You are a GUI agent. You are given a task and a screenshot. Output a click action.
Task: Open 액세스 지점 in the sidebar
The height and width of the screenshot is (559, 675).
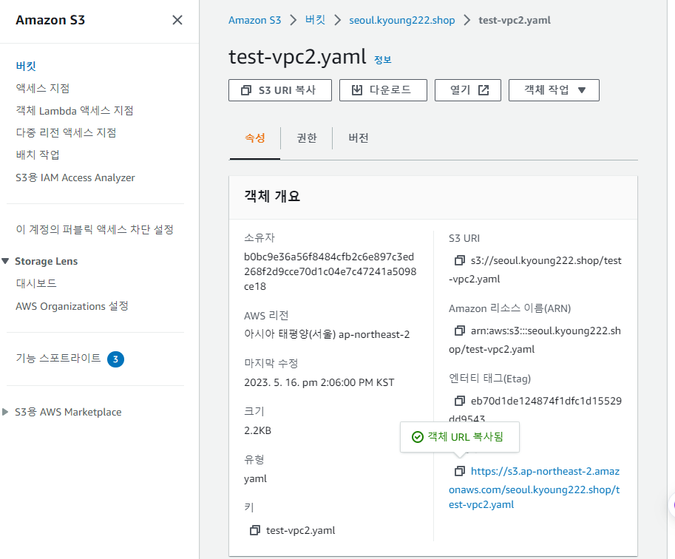tap(43, 88)
